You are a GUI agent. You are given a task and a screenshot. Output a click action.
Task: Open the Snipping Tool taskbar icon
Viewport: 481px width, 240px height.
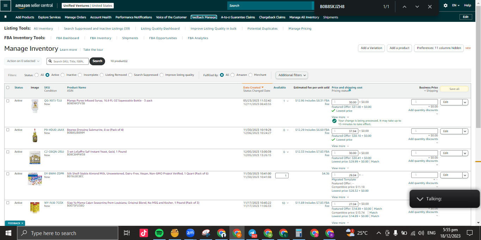point(206,233)
